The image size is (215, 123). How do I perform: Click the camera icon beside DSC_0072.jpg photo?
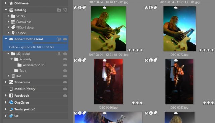pos(147,8)
